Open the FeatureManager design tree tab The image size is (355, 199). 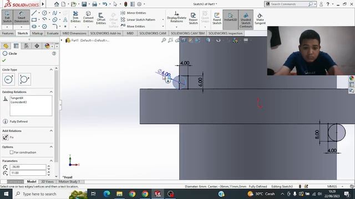pyautogui.click(x=6, y=46)
